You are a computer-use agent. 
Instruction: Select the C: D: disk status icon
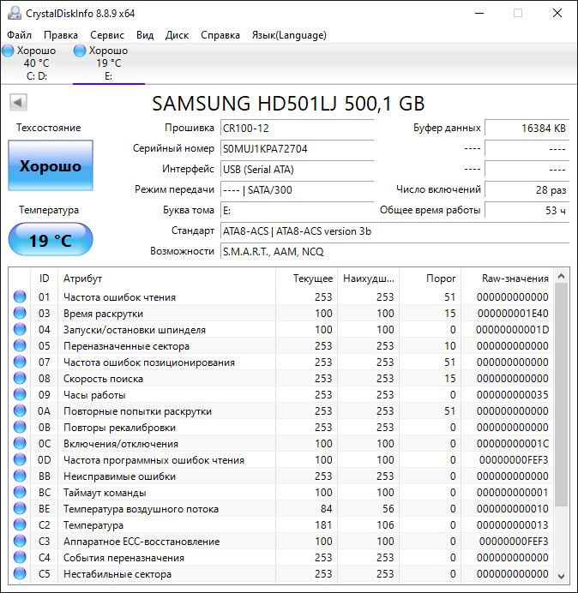click(x=9, y=51)
